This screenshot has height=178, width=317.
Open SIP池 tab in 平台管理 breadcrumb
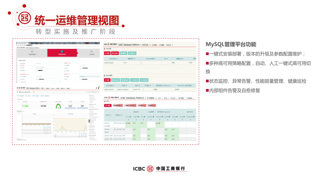tap(166, 98)
